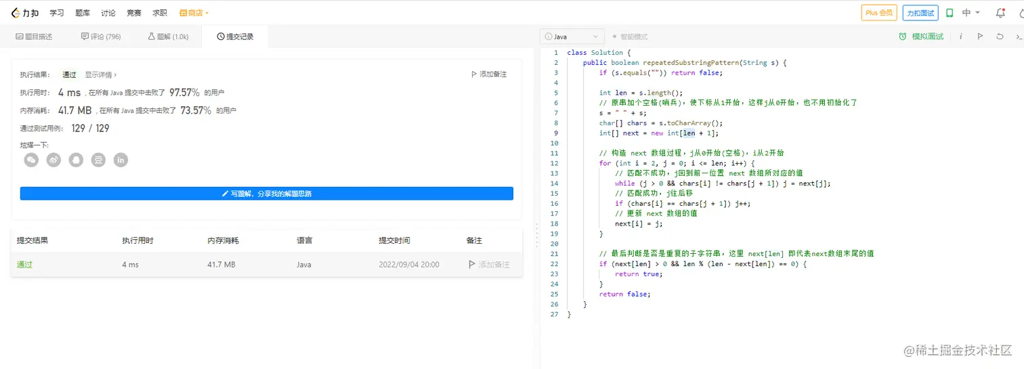Click the 备注 column header
This screenshot has width=1024, height=369.
tap(474, 240)
